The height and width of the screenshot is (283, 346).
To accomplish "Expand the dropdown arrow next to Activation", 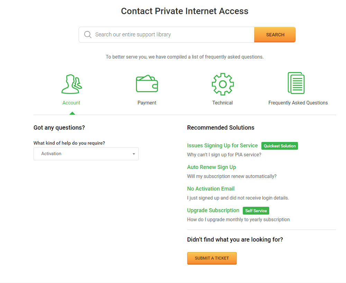I will click(x=134, y=153).
